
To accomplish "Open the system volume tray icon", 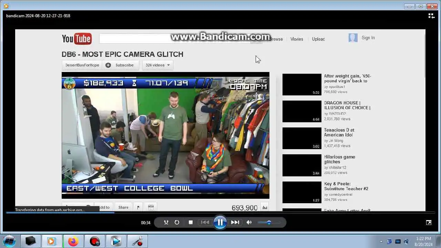I will click(x=406, y=241).
